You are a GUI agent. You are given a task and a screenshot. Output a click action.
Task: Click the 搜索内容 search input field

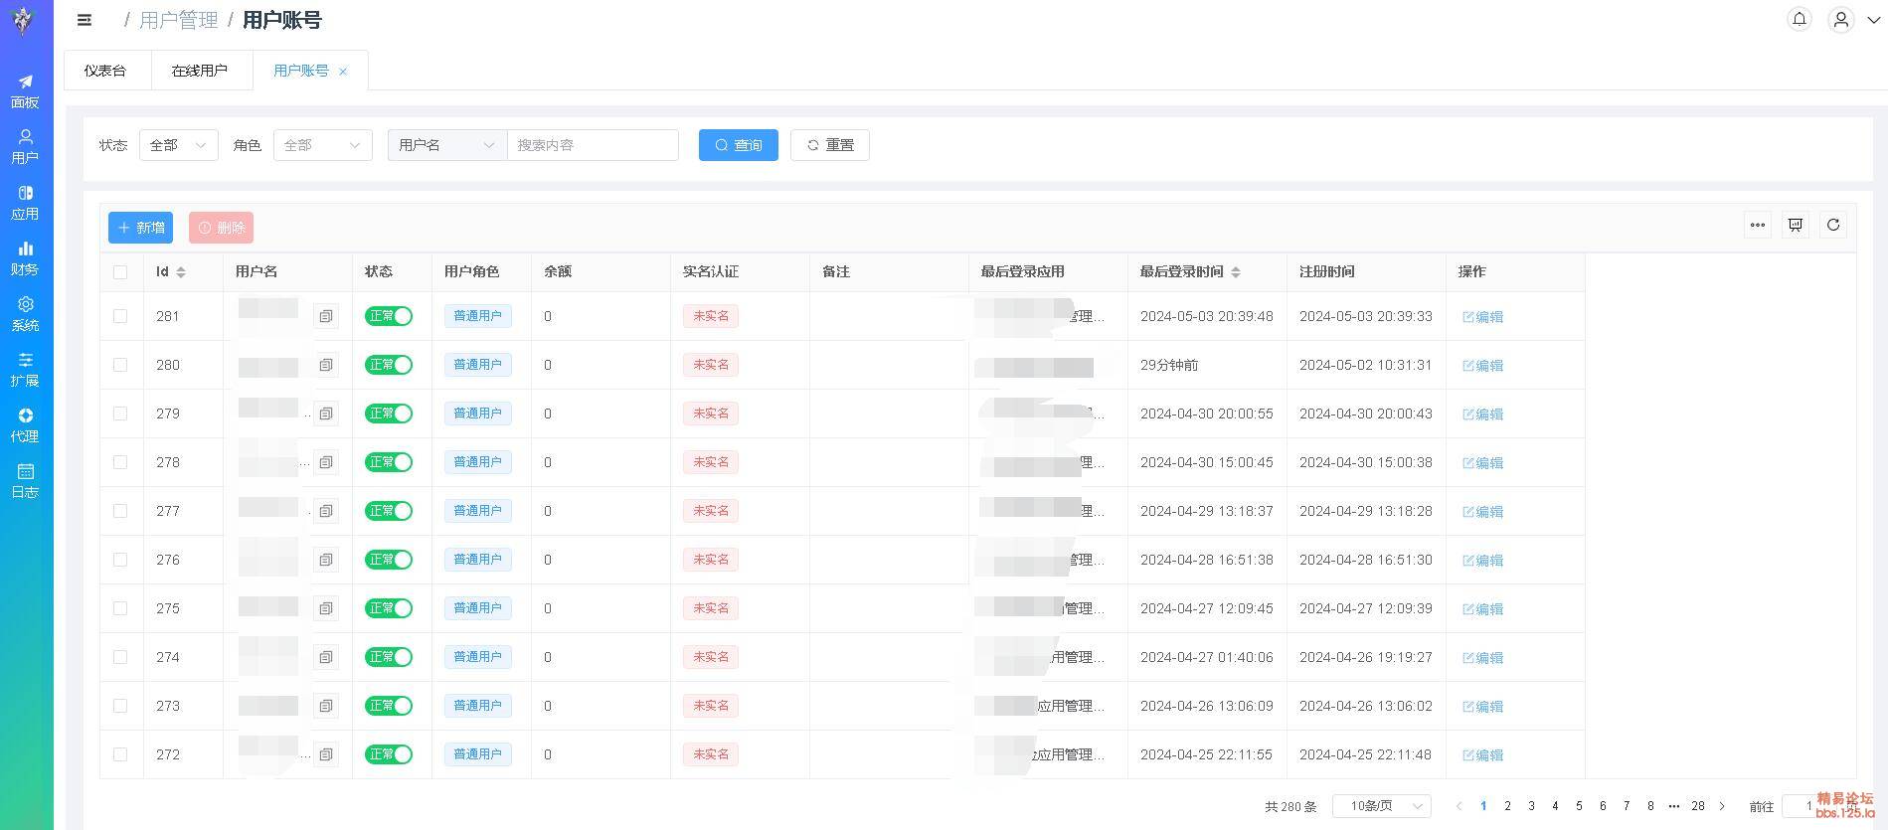point(593,145)
